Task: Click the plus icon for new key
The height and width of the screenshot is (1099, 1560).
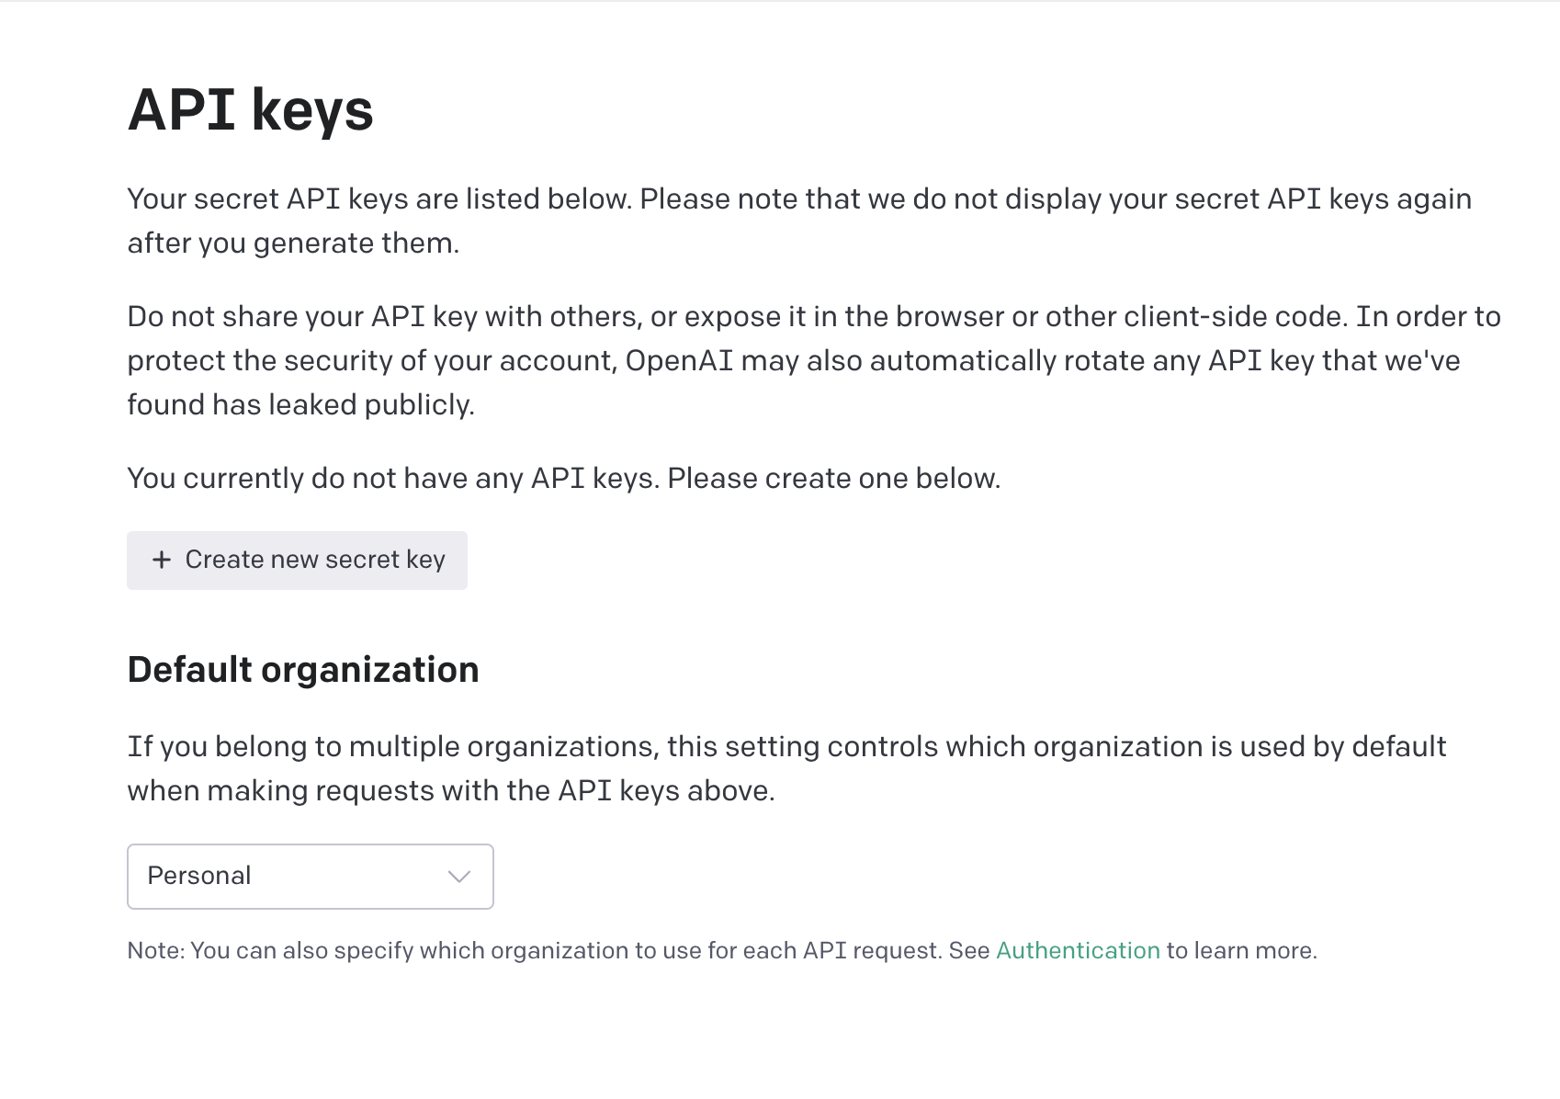Action: pos(162,560)
